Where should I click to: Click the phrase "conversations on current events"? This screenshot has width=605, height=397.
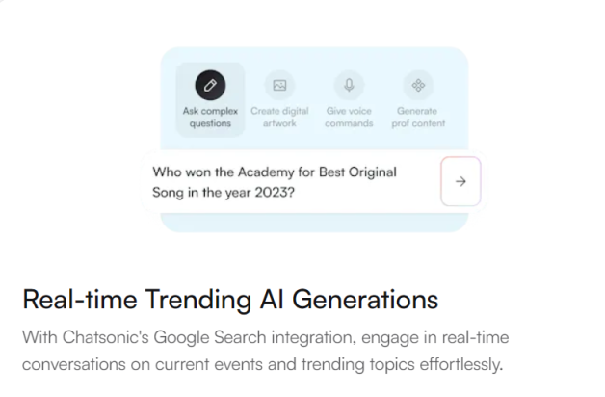133,366
